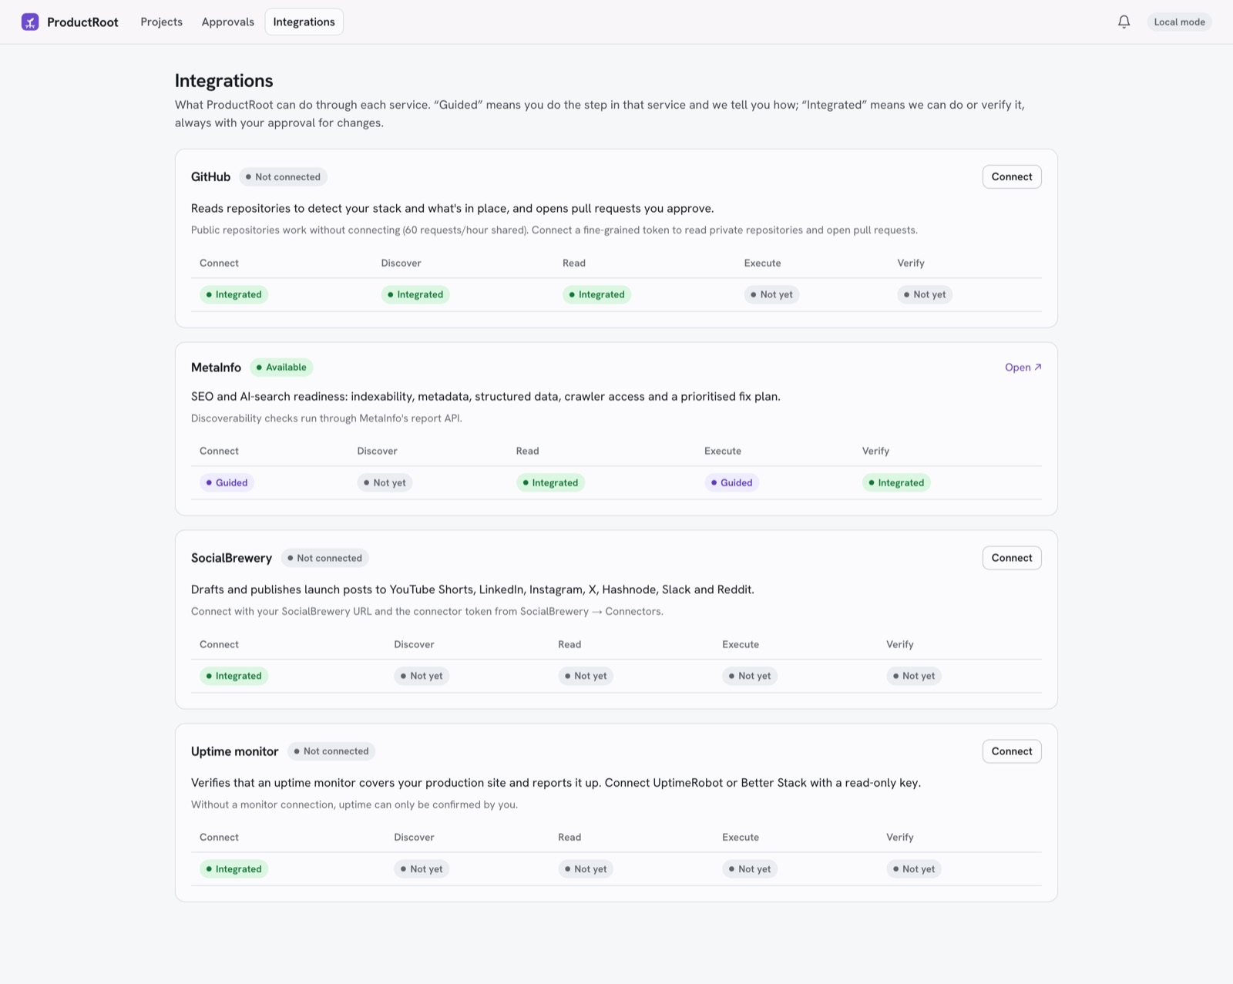
Task: Click the Integrations page heading
Action: [223, 81]
